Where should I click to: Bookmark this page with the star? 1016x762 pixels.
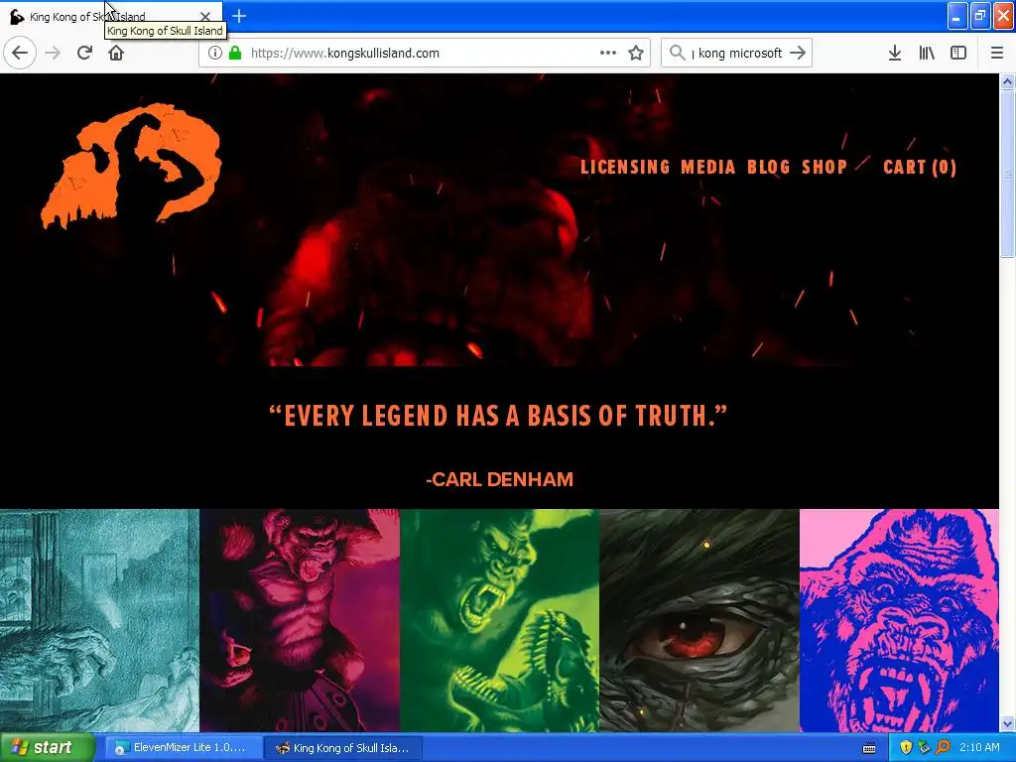(636, 54)
